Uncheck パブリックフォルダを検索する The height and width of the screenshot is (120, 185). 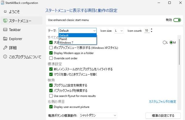51,91
